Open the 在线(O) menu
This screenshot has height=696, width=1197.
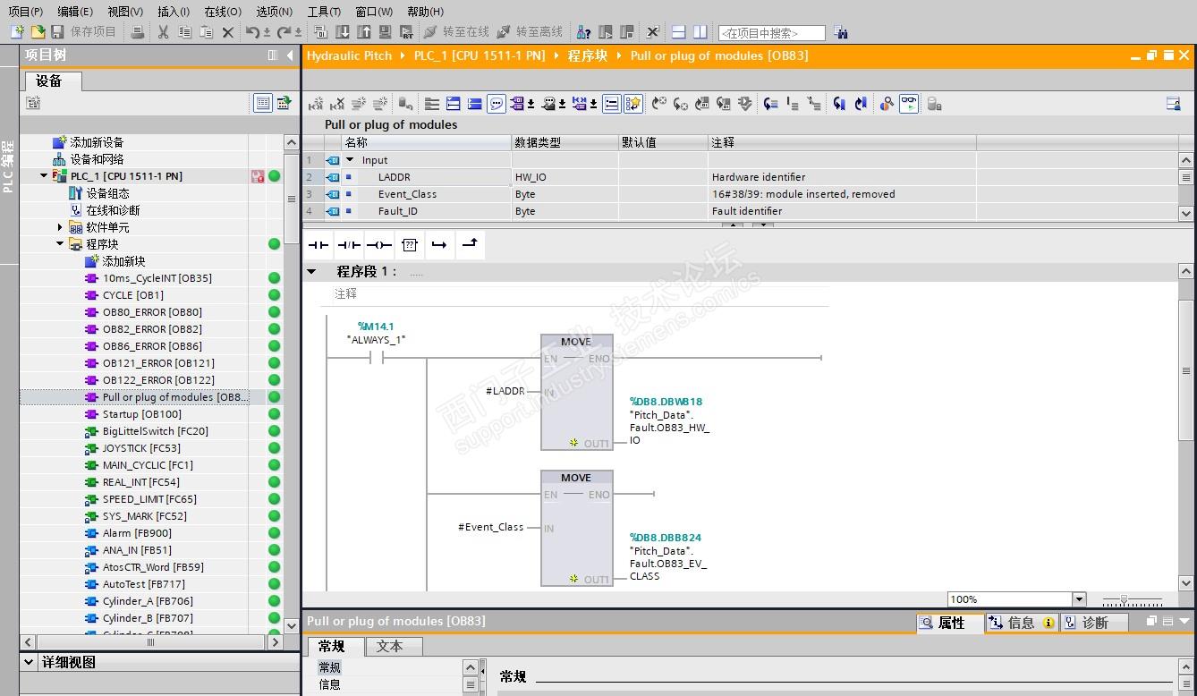pyautogui.click(x=222, y=12)
